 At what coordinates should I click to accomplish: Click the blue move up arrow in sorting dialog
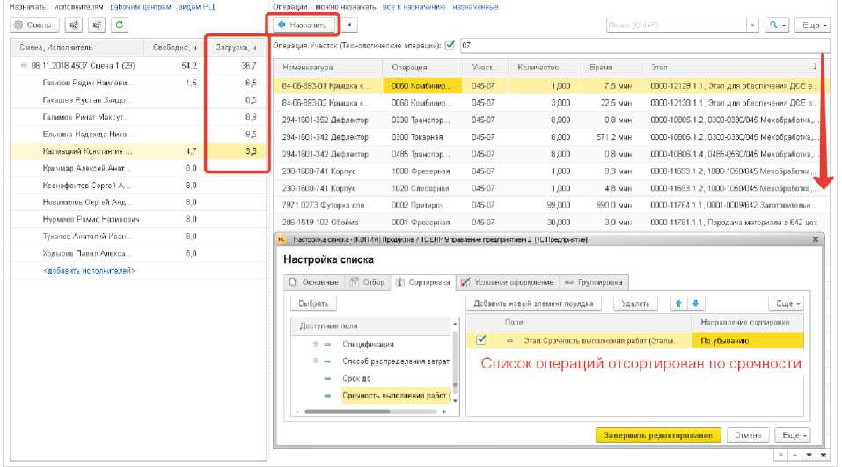[x=677, y=303]
